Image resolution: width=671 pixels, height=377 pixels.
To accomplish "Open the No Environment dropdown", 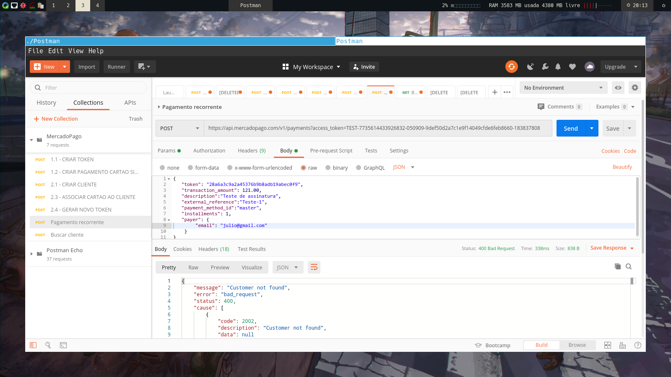I will tap(563, 88).
